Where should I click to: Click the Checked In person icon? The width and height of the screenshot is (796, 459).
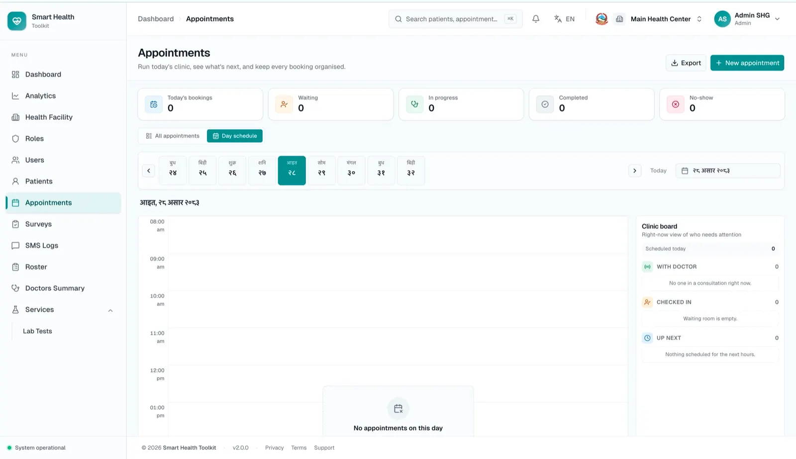(x=647, y=302)
